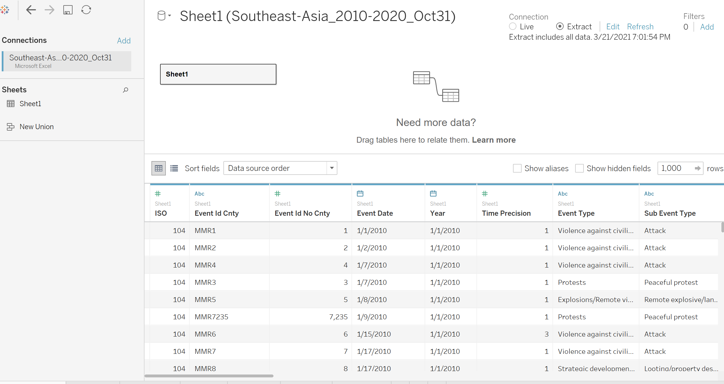Click the back arrow icon
Image resolution: width=724 pixels, height=384 pixels.
pos(31,10)
